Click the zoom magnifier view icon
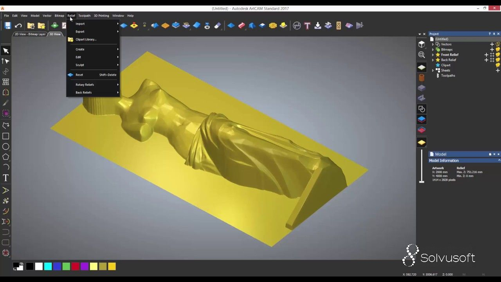 (422, 55)
